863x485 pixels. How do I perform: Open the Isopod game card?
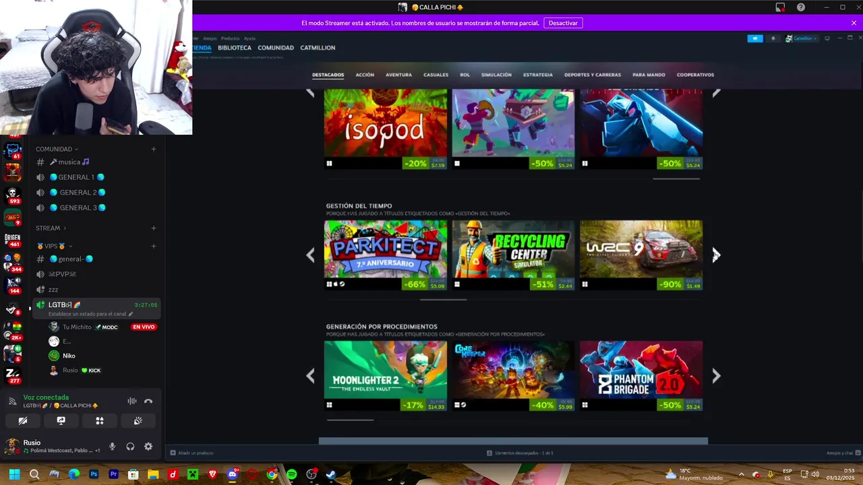(x=386, y=129)
